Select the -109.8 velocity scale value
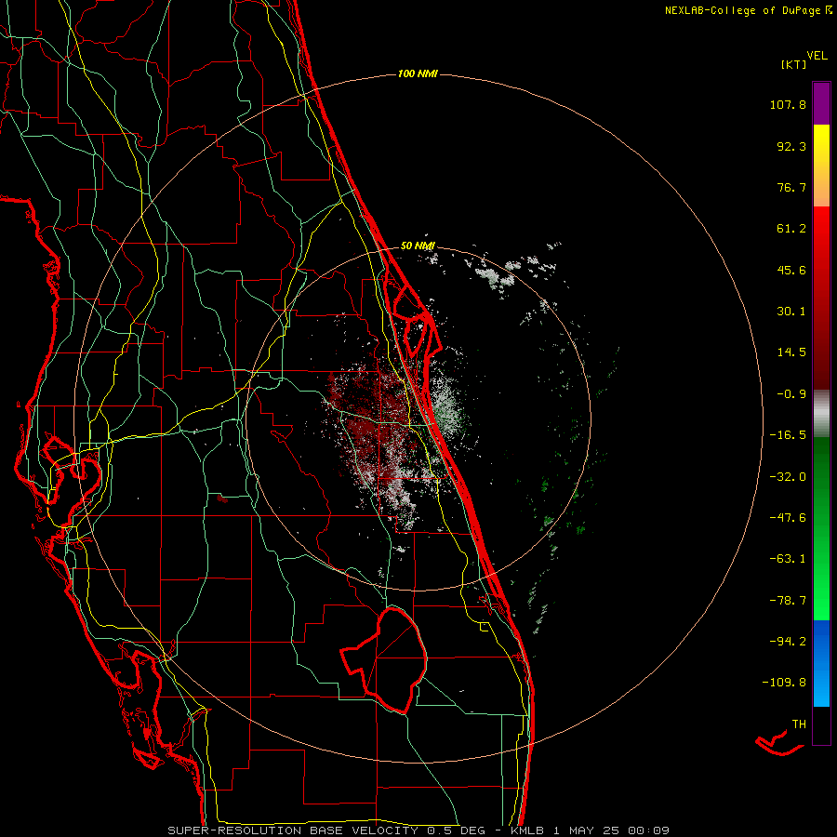Screen dimensions: 837x837 784,683
